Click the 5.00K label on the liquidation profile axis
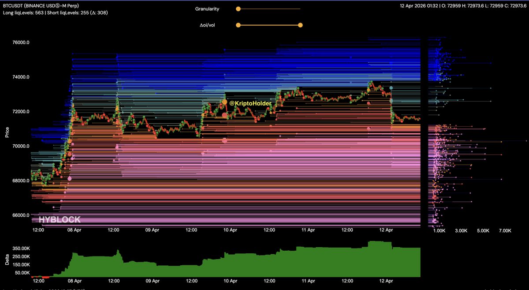529x290 pixels. point(483,230)
